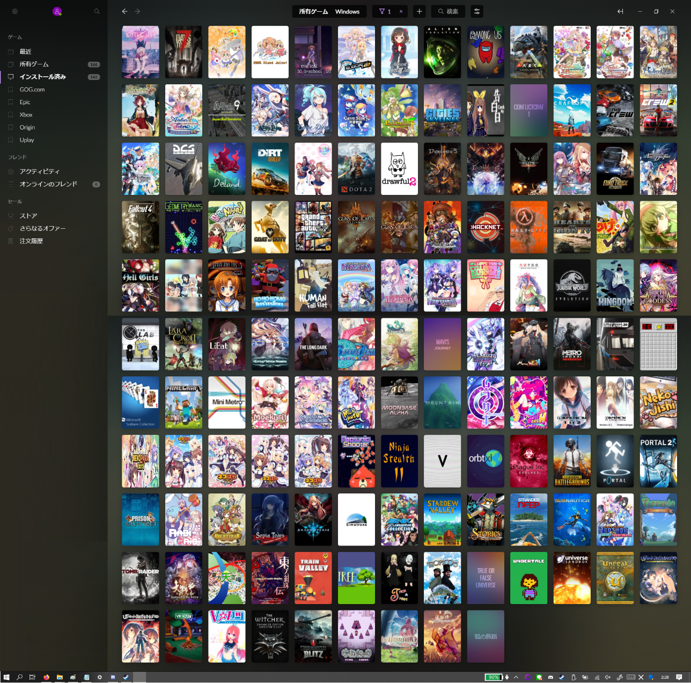The width and height of the screenshot is (691, 683).
Task: Open the Stardew Valley game tile
Action: click(443, 519)
